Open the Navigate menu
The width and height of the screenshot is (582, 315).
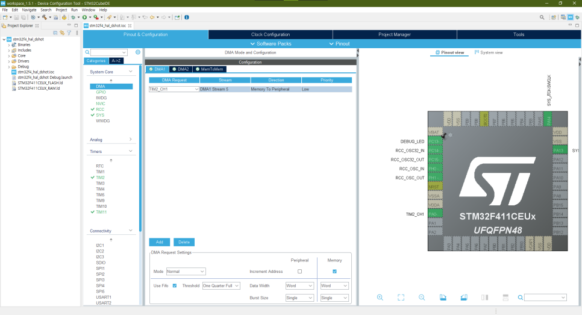click(x=29, y=10)
